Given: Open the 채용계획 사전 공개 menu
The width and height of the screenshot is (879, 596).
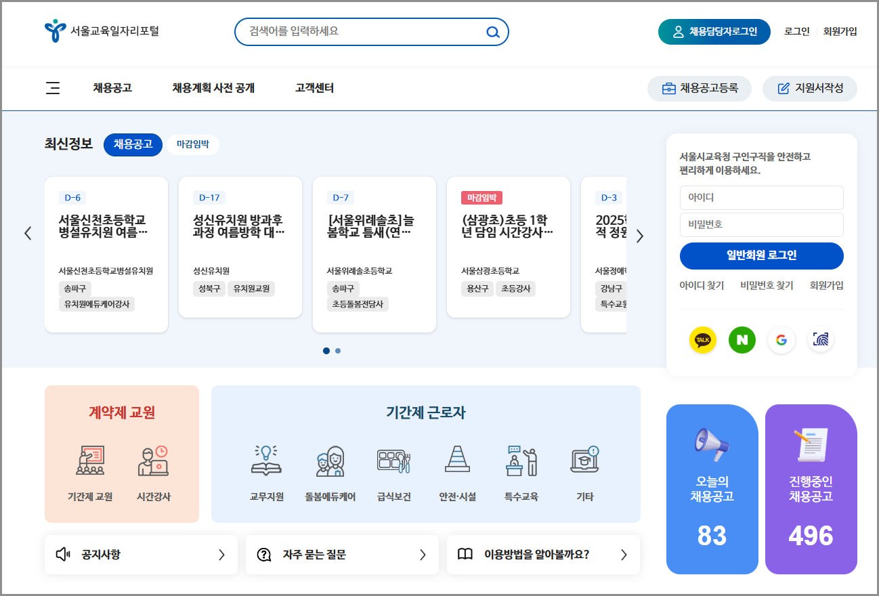Looking at the screenshot, I should pos(213,88).
